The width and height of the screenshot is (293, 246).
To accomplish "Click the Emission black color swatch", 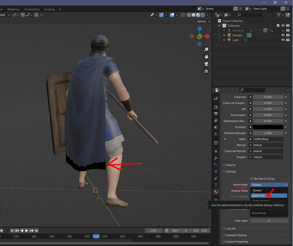I will coord(268,127).
